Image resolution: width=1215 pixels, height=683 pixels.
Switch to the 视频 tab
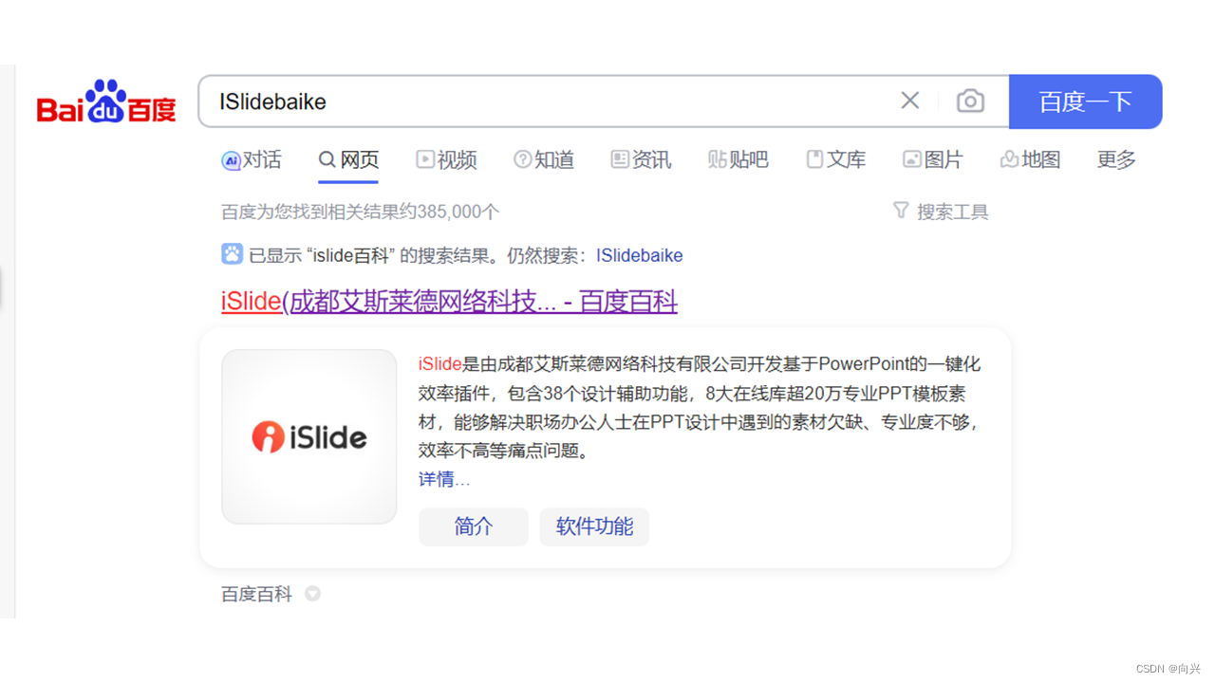(446, 159)
